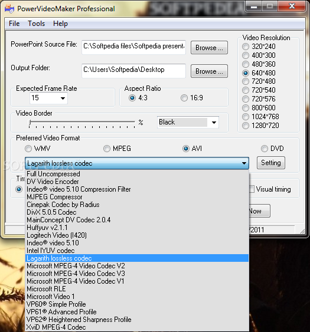Pick XviD MPEG-4 Codec

(x=137, y=327)
